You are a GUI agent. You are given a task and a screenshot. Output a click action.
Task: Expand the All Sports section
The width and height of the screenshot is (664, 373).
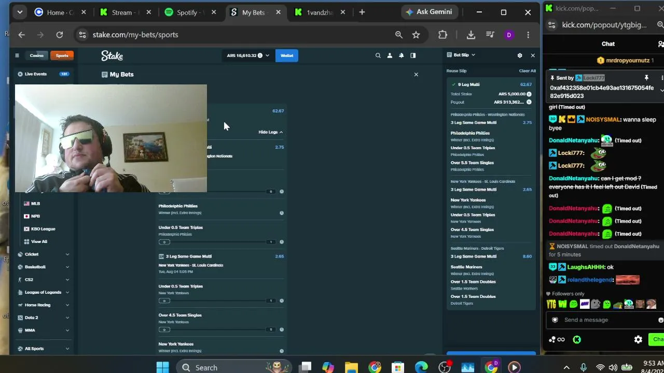pos(43,349)
